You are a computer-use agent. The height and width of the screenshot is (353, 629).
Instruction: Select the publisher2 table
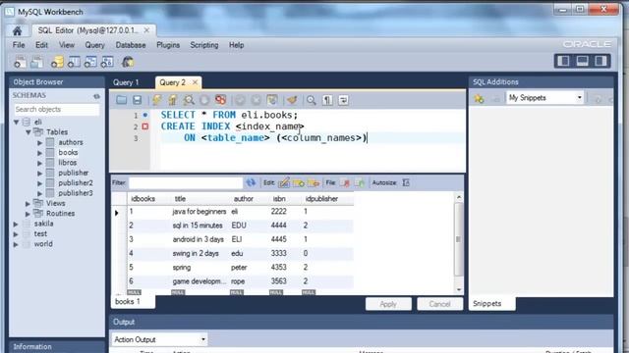pyautogui.click(x=76, y=183)
